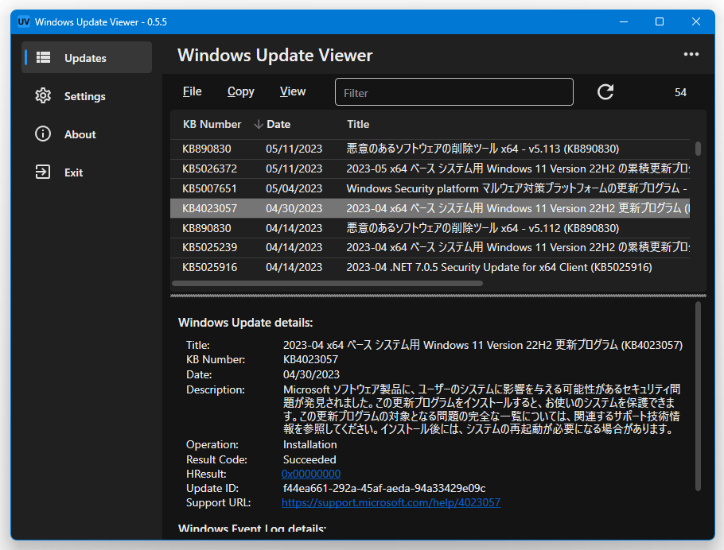The image size is (724, 550).
Task: Select the KB4023057 row in the list
Action: pos(430,208)
